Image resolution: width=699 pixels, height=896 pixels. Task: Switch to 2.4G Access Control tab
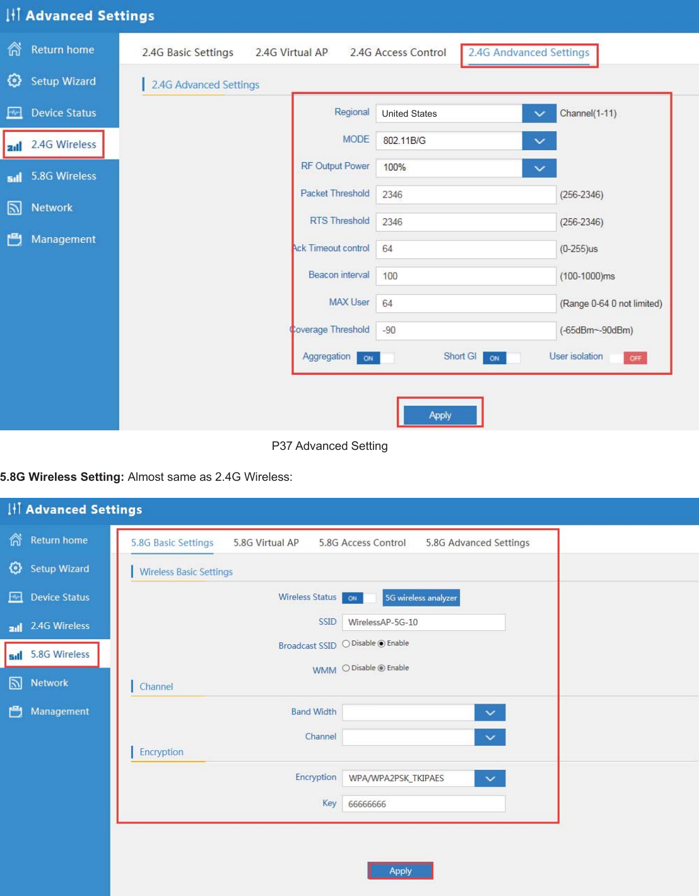pos(398,52)
